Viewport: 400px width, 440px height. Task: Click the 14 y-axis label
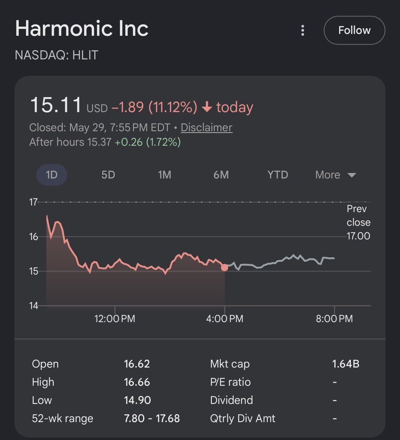coord(33,306)
